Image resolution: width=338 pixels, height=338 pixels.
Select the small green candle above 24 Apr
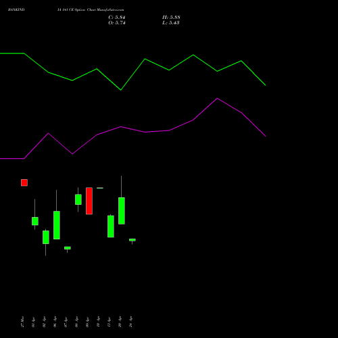132,240
